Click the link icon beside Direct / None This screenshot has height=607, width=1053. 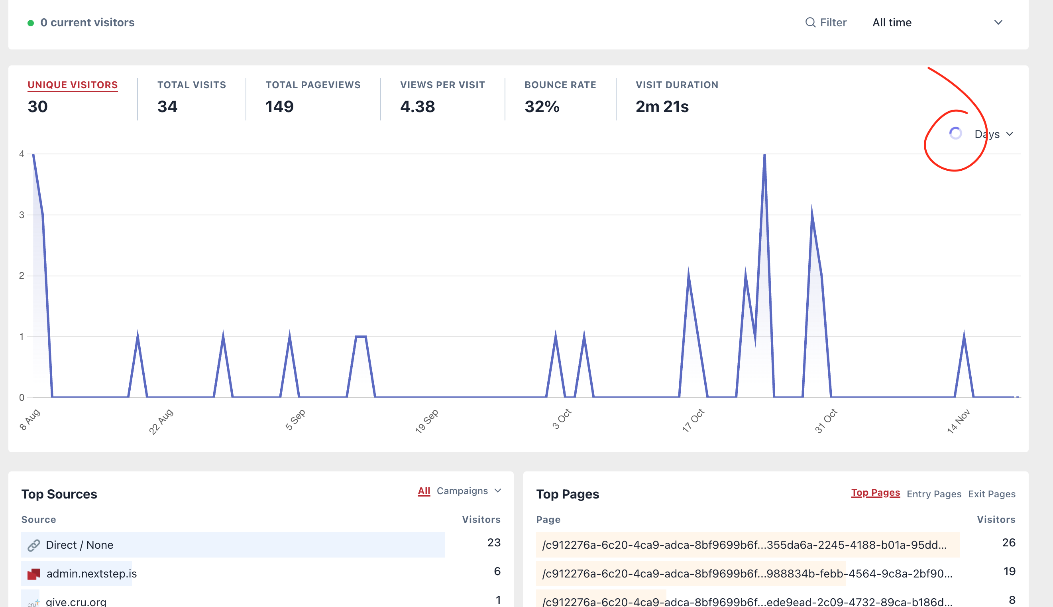pyautogui.click(x=34, y=545)
